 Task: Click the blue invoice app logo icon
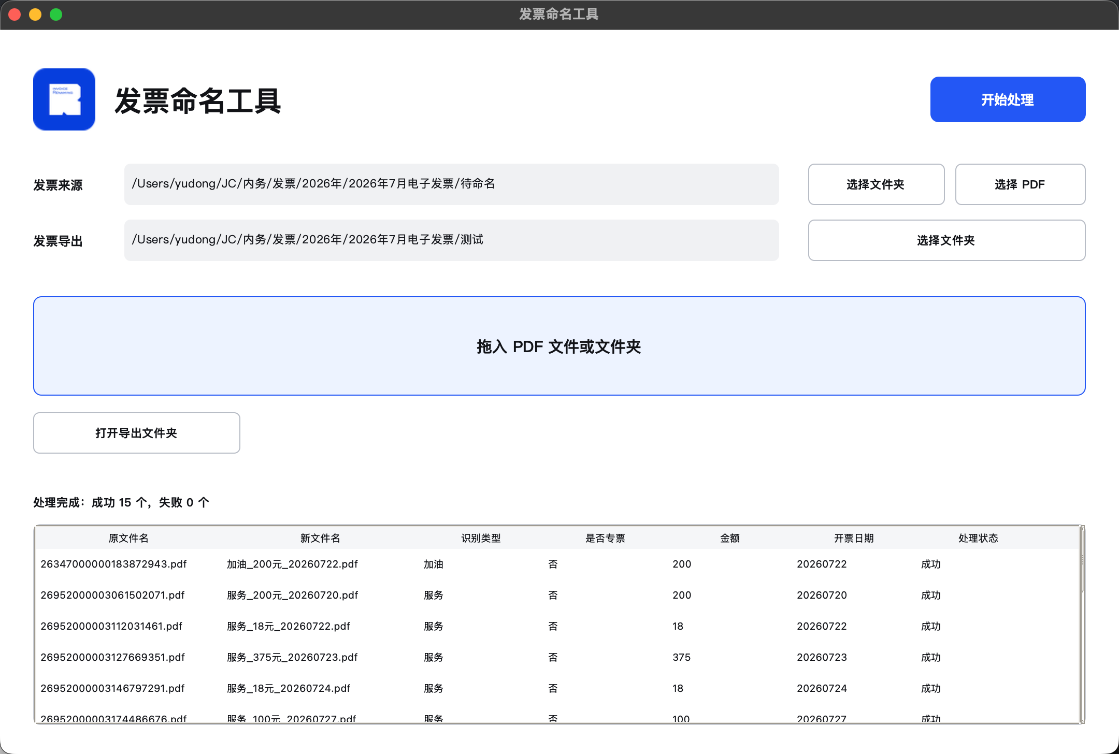pyautogui.click(x=64, y=99)
